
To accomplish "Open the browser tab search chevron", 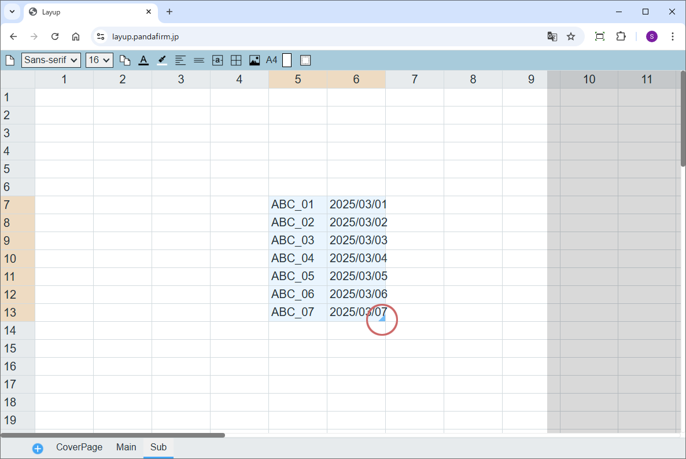I will [12, 12].
